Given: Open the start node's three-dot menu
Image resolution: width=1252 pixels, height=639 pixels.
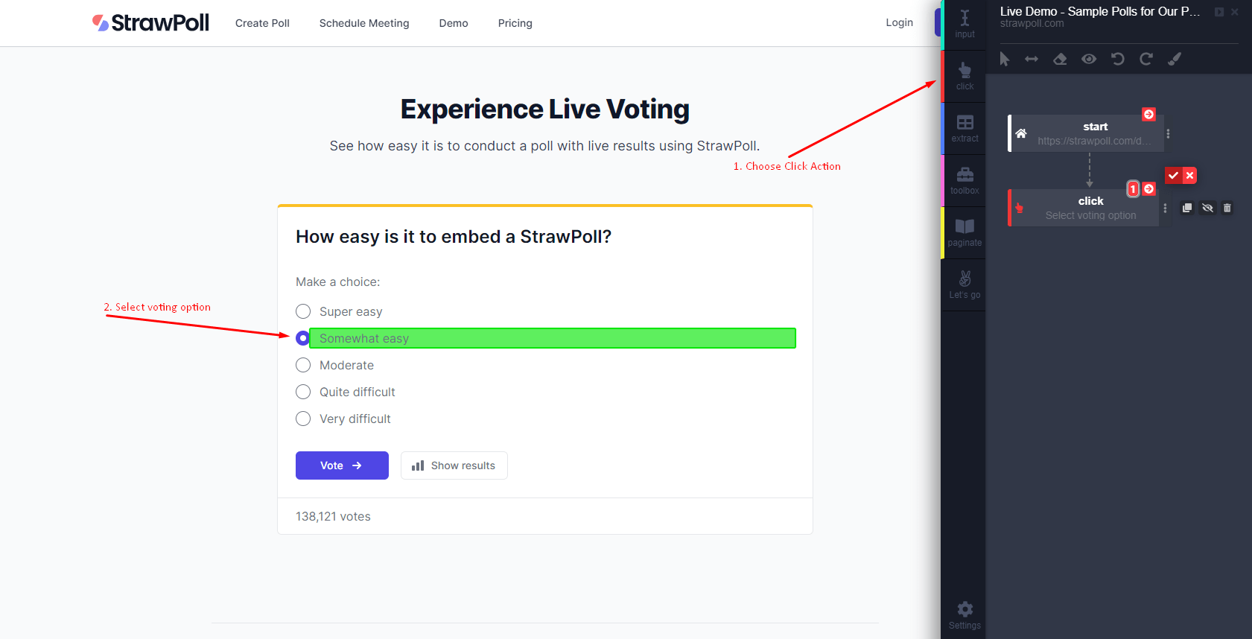Looking at the screenshot, I should click(x=1168, y=134).
